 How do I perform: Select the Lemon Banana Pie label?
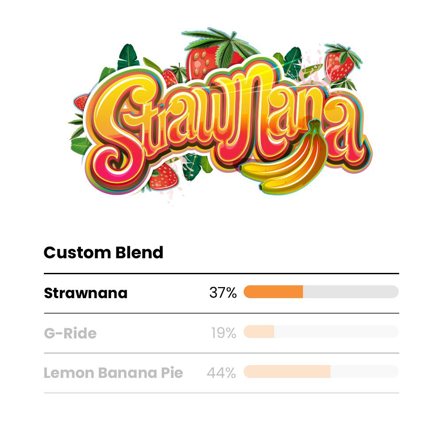(113, 373)
